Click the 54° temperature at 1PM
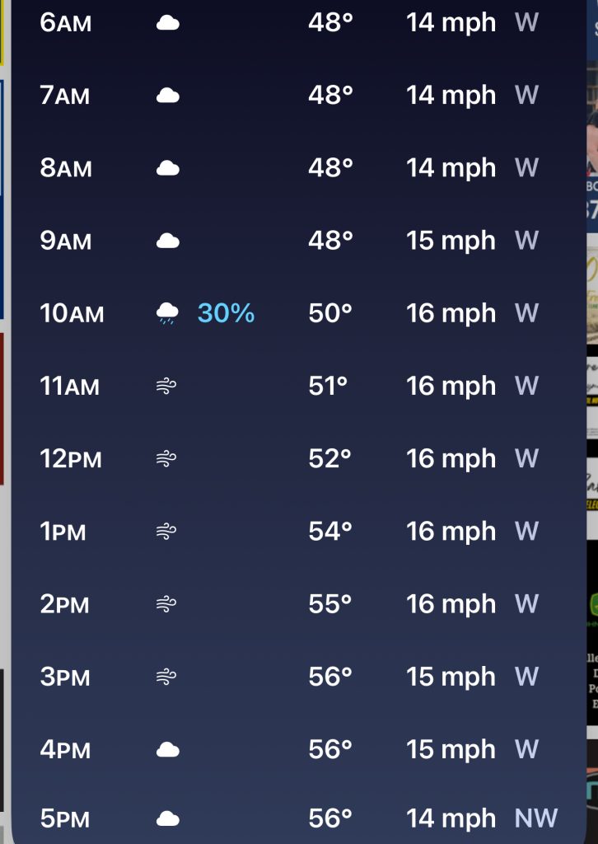Screen dimensions: 598x844 click(330, 532)
